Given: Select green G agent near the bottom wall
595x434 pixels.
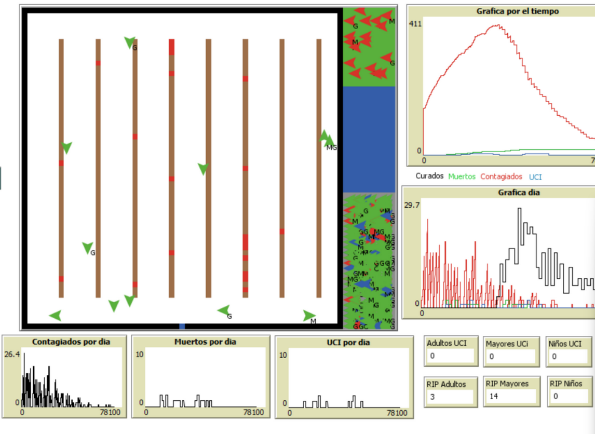Looking at the screenshot, I should 224,311.
